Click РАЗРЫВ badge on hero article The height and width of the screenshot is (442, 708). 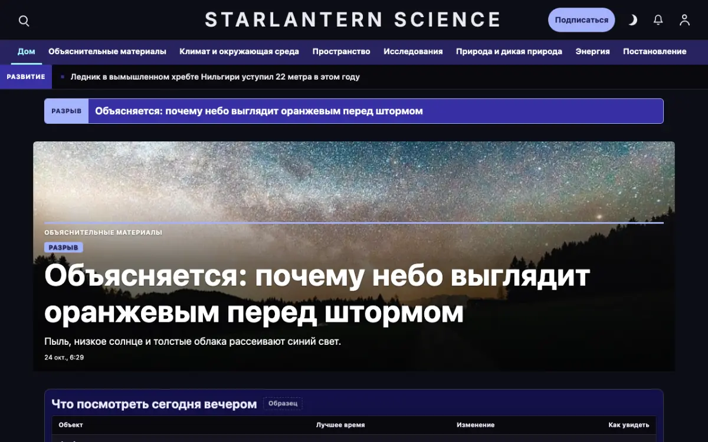[64, 248]
